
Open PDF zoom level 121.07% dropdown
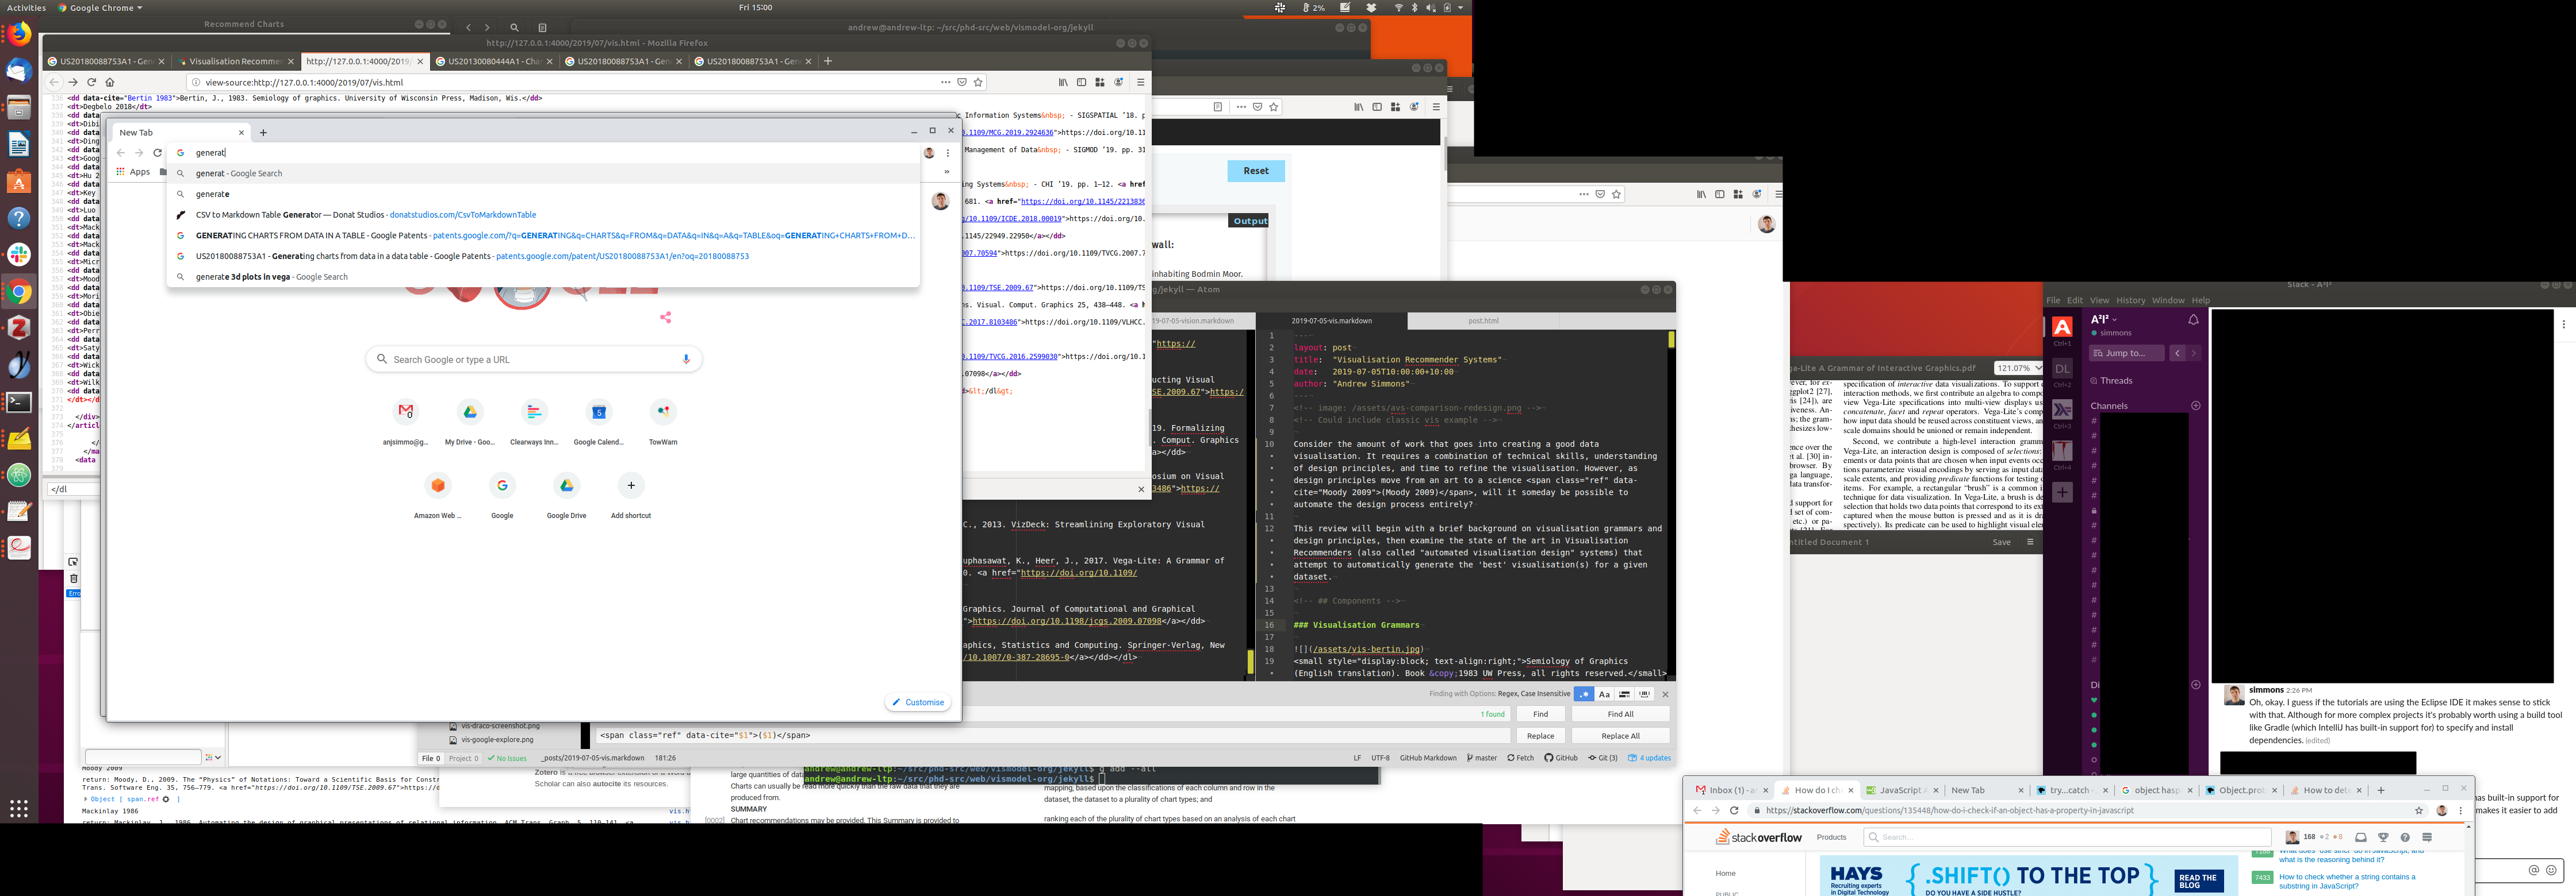[x=2017, y=369]
